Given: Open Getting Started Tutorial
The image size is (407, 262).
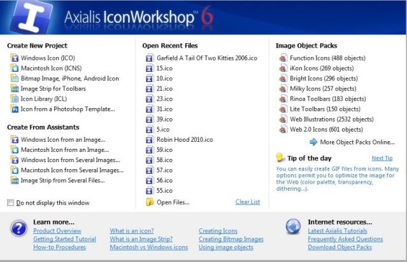Looking at the screenshot, I should 64,239.
